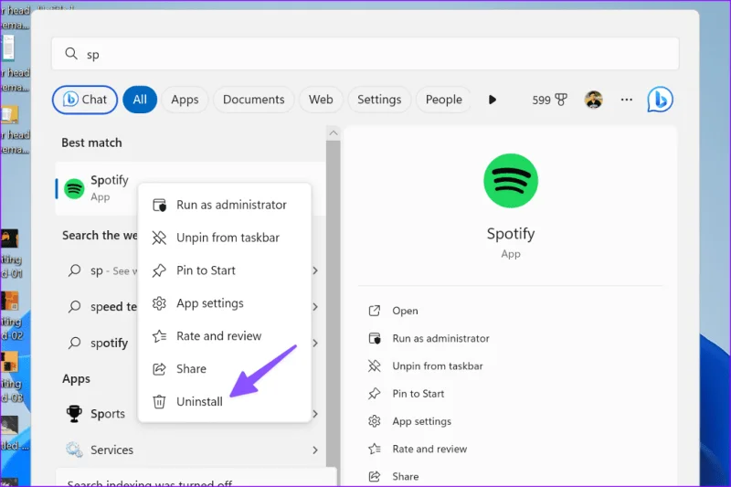Choose Share in context menu
731x487 pixels.
(x=225, y=368)
